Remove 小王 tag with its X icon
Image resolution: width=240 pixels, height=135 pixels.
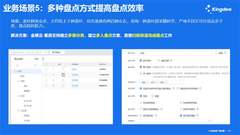pos(156,82)
